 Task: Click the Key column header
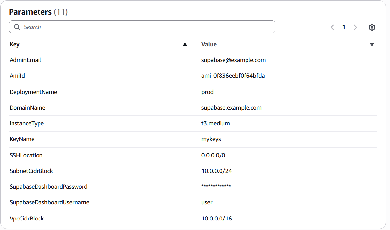pos(14,44)
